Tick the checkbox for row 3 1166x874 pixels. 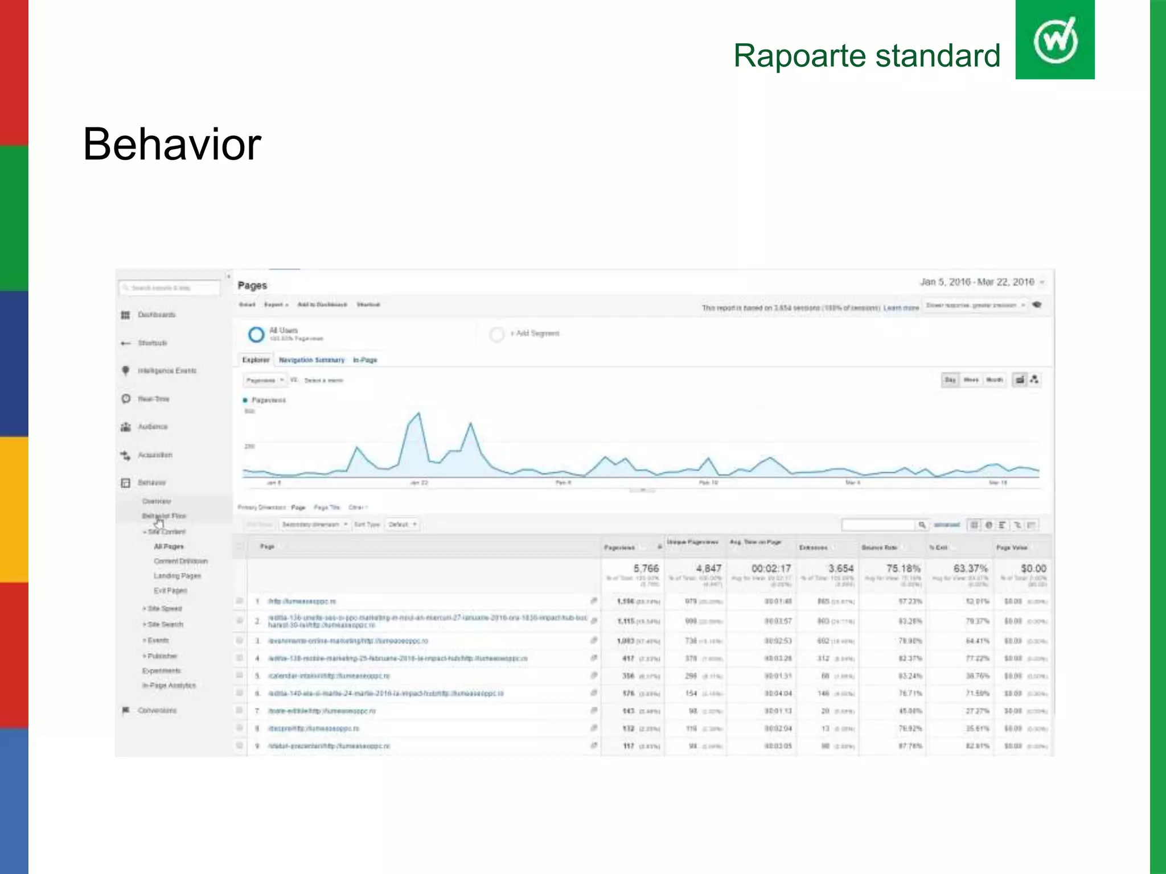click(x=240, y=641)
